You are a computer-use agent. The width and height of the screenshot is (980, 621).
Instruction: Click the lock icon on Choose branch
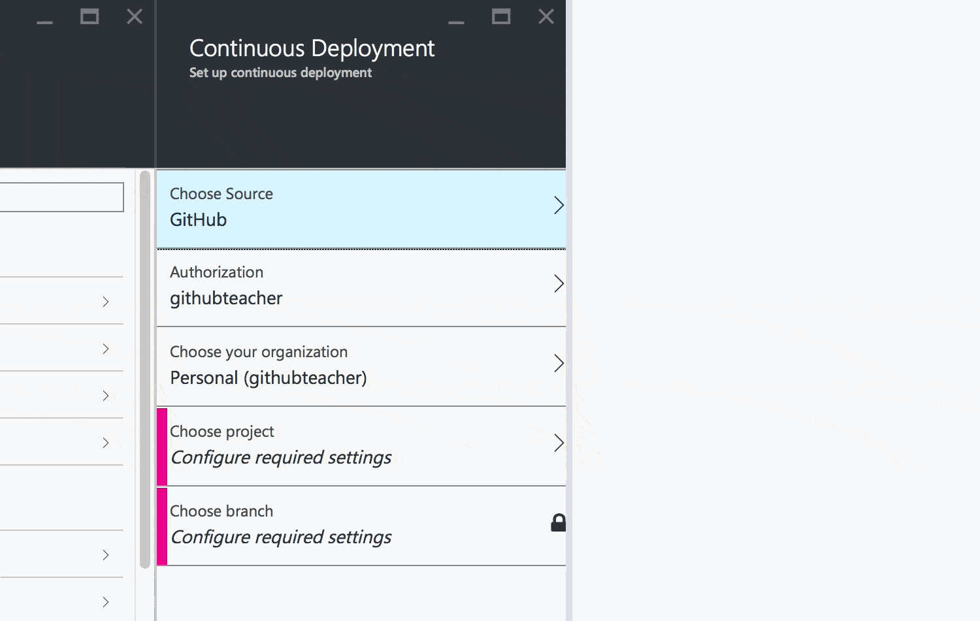coord(558,523)
